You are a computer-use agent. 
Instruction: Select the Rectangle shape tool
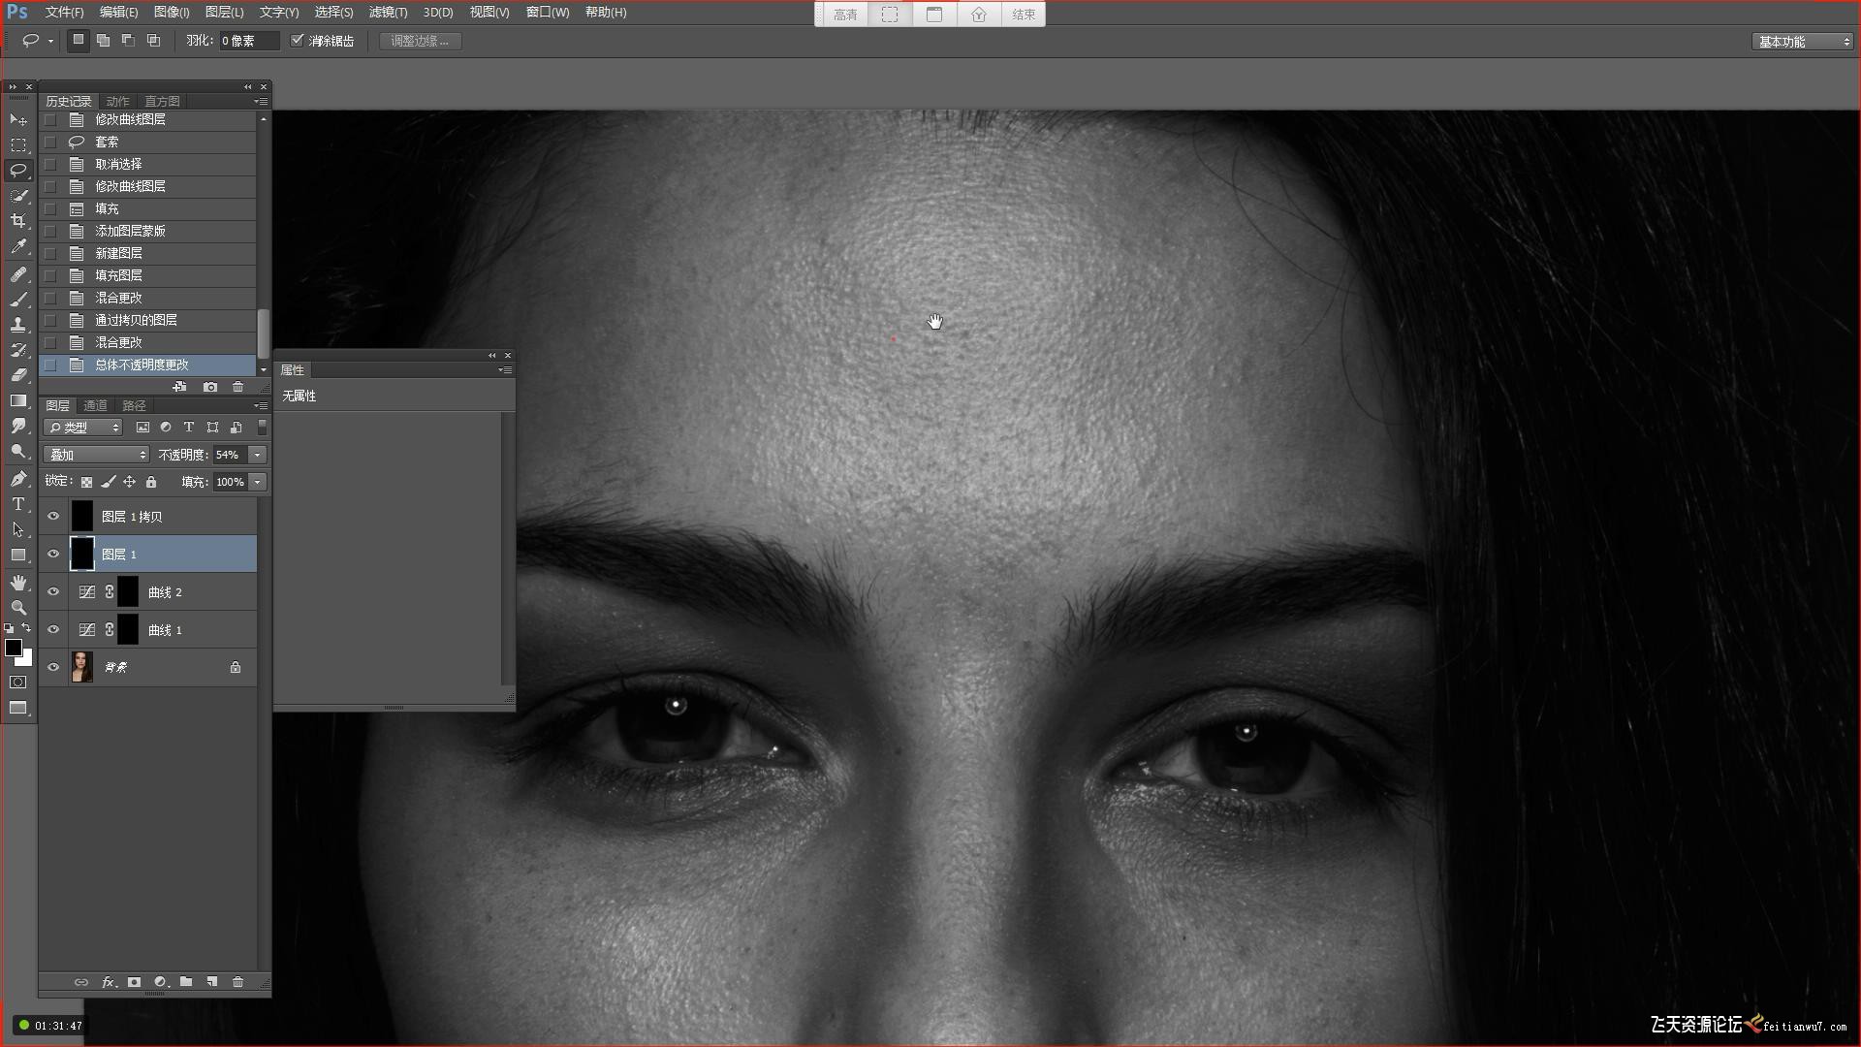click(x=18, y=555)
